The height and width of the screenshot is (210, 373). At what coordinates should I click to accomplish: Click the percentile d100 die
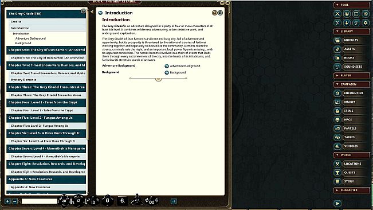pos(151,201)
